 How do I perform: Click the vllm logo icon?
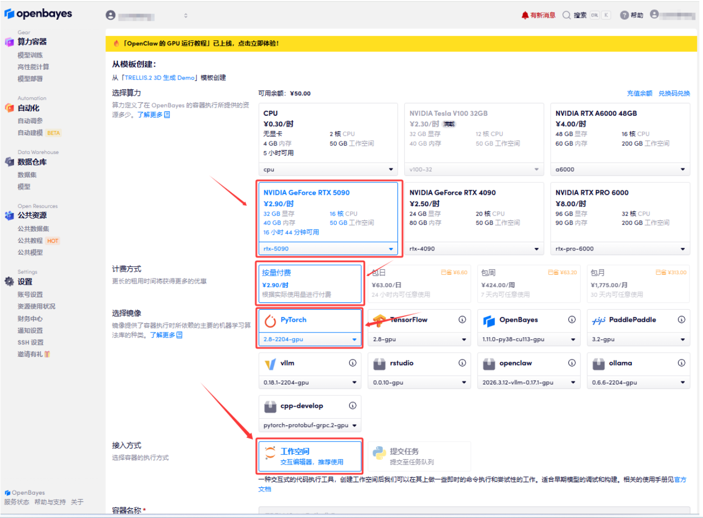pyautogui.click(x=270, y=364)
